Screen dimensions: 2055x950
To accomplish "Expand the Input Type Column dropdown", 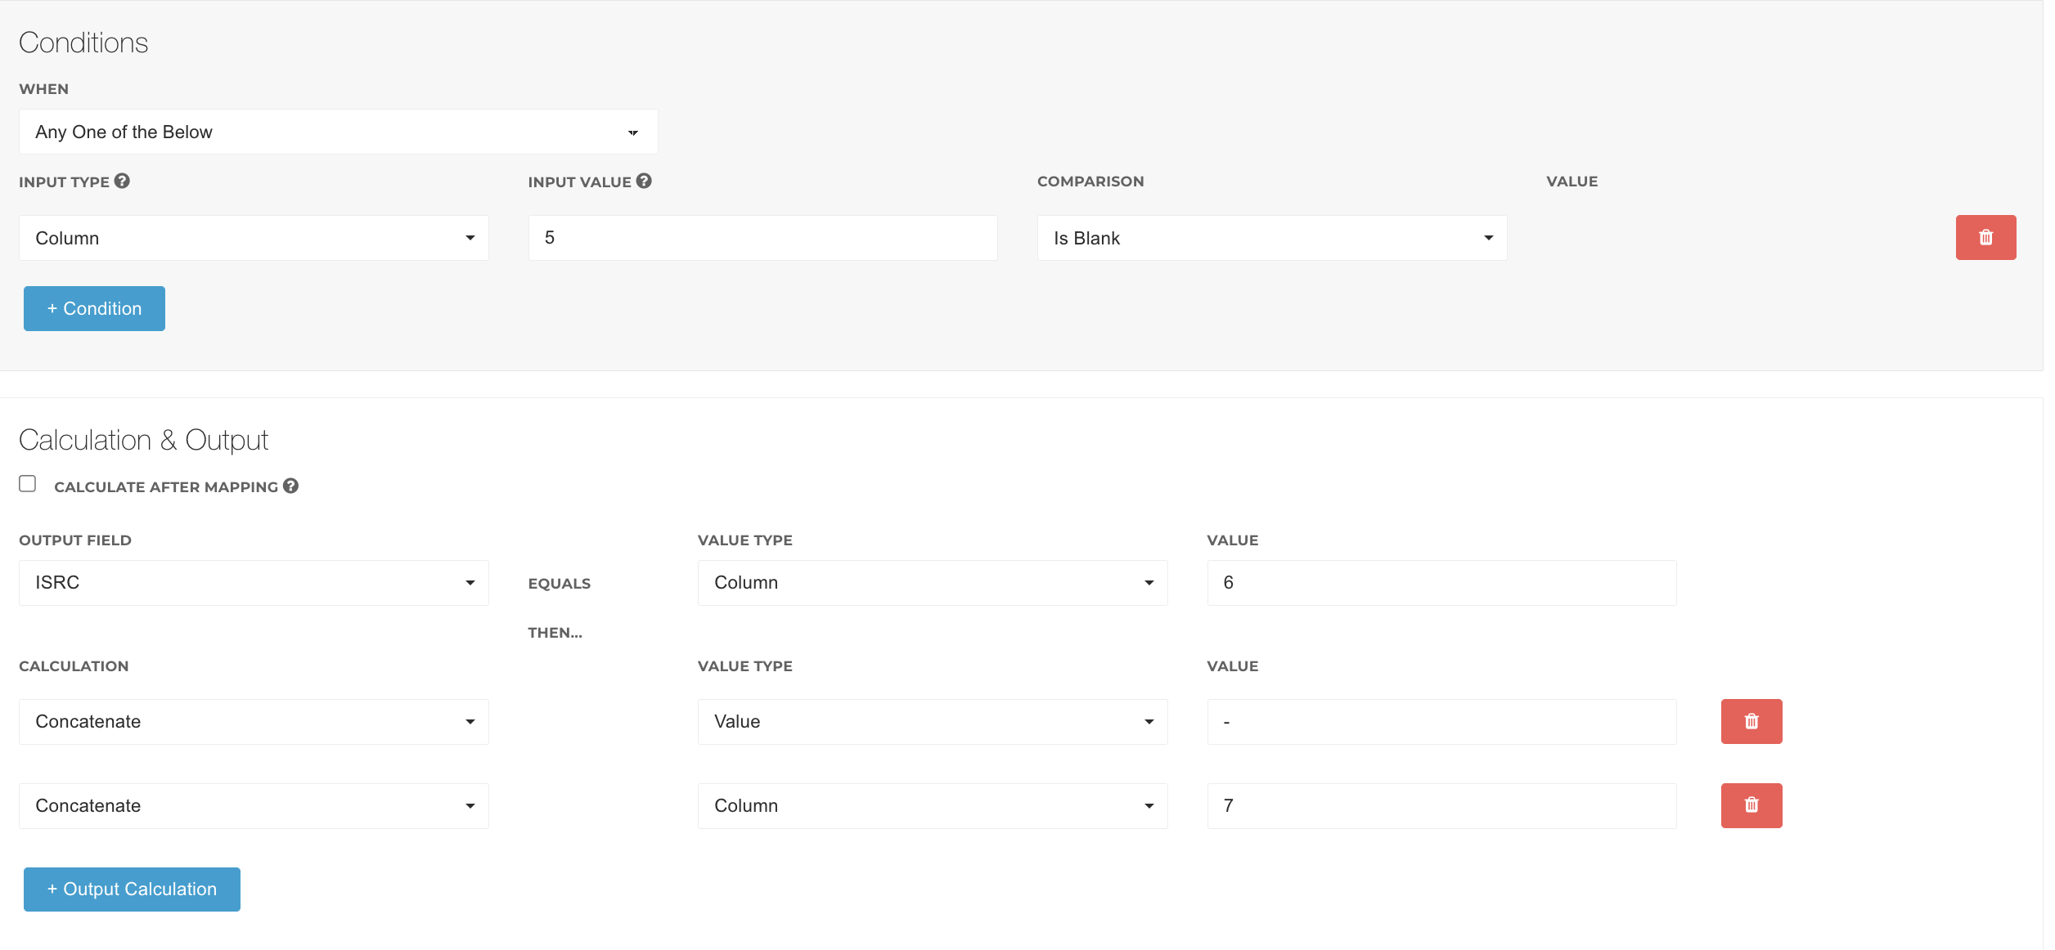I will coord(254,238).
